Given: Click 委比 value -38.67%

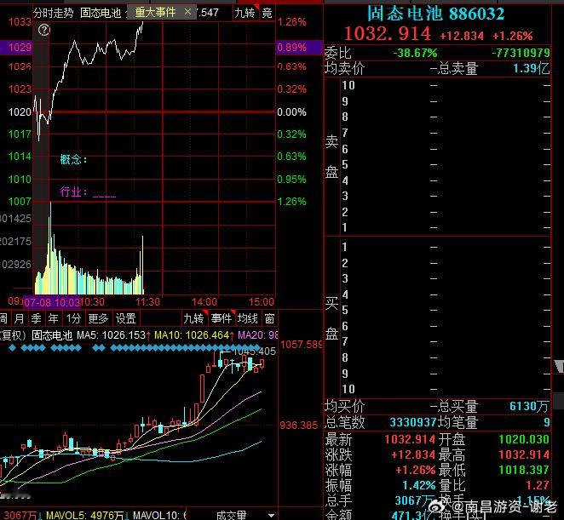Looking at the screenshot, I should point(415,53).
